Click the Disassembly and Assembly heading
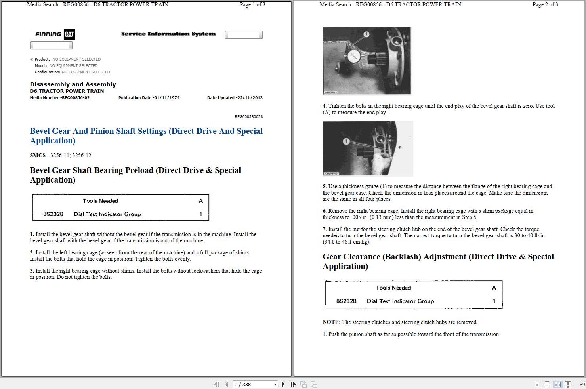The image size is (586, 389). point(73,84)
